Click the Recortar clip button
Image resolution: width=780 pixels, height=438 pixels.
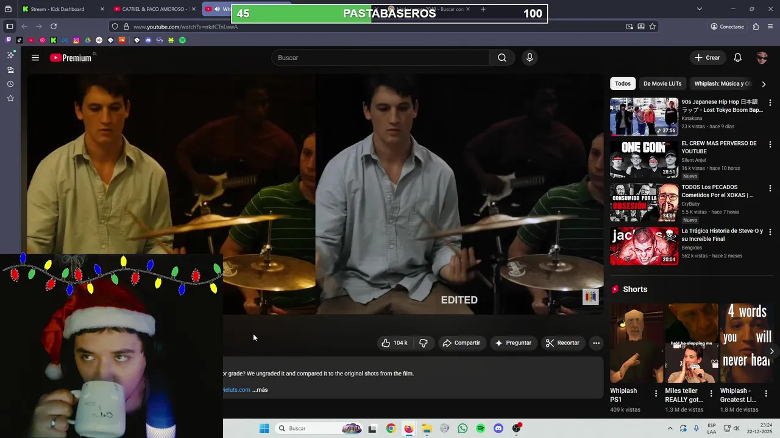[x=562, y=343]
